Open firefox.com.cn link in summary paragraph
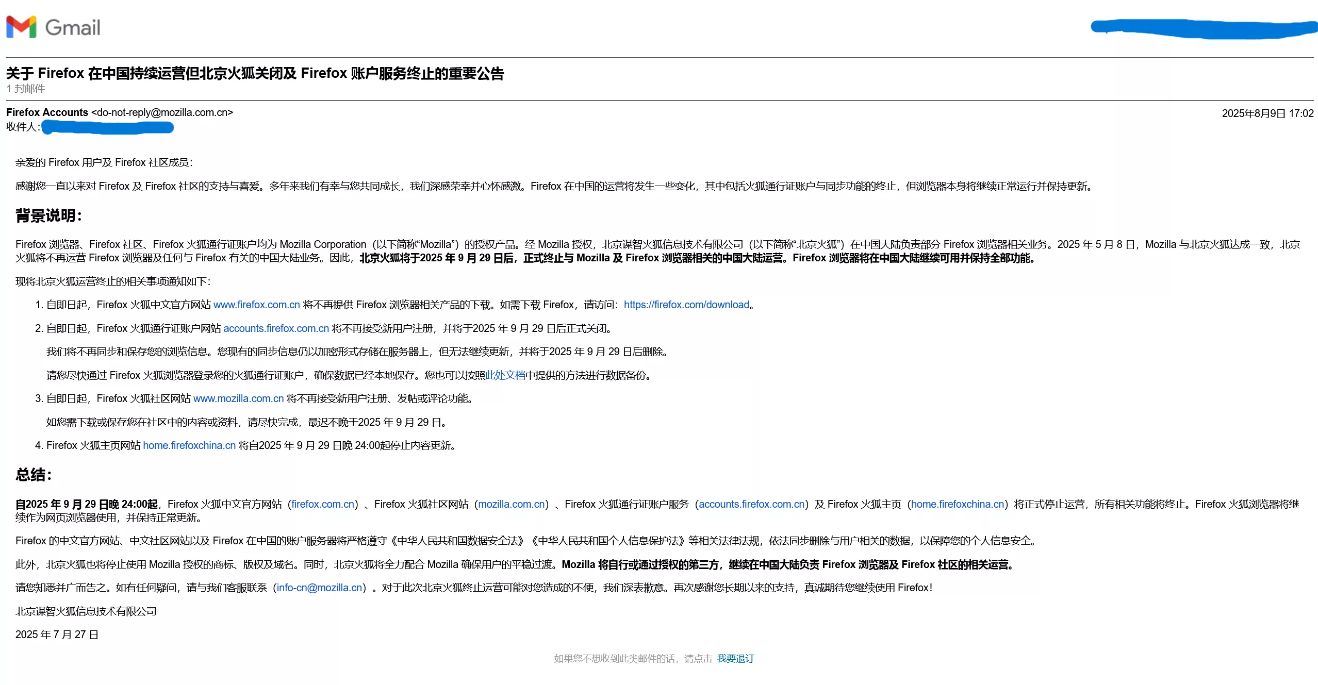Viewport: 1318px width, 685px height. [x=323, y=504]
